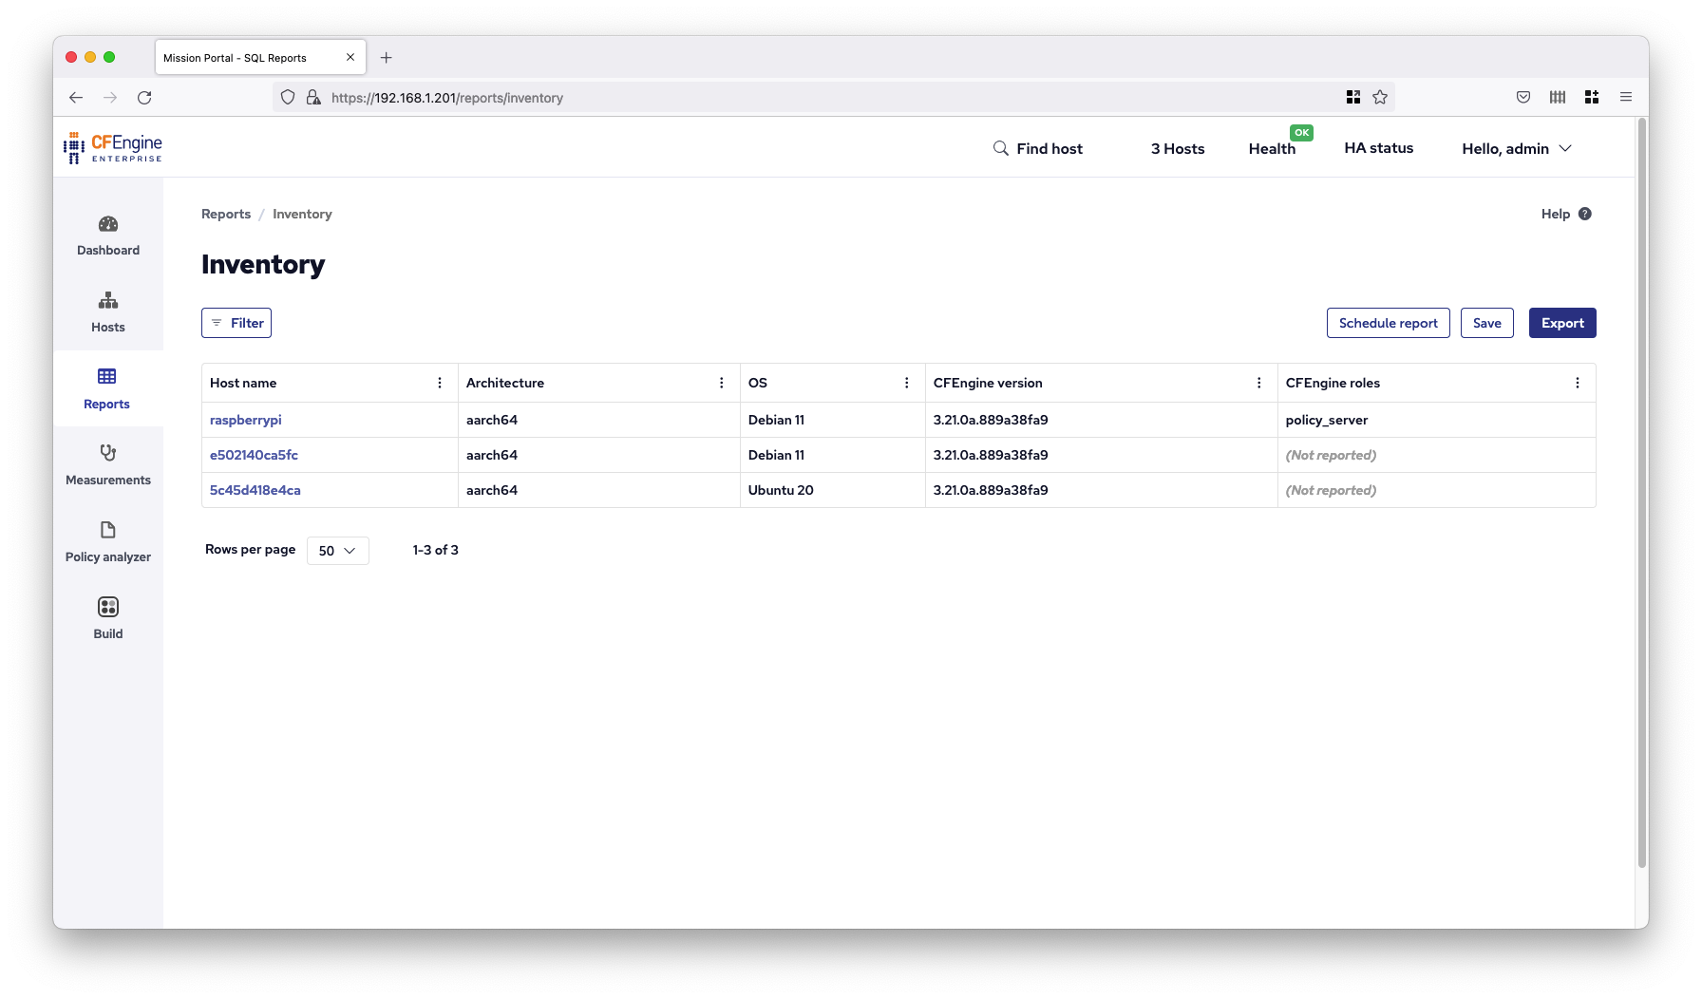Click the Find host magnifier icon

coord(1001,148)
